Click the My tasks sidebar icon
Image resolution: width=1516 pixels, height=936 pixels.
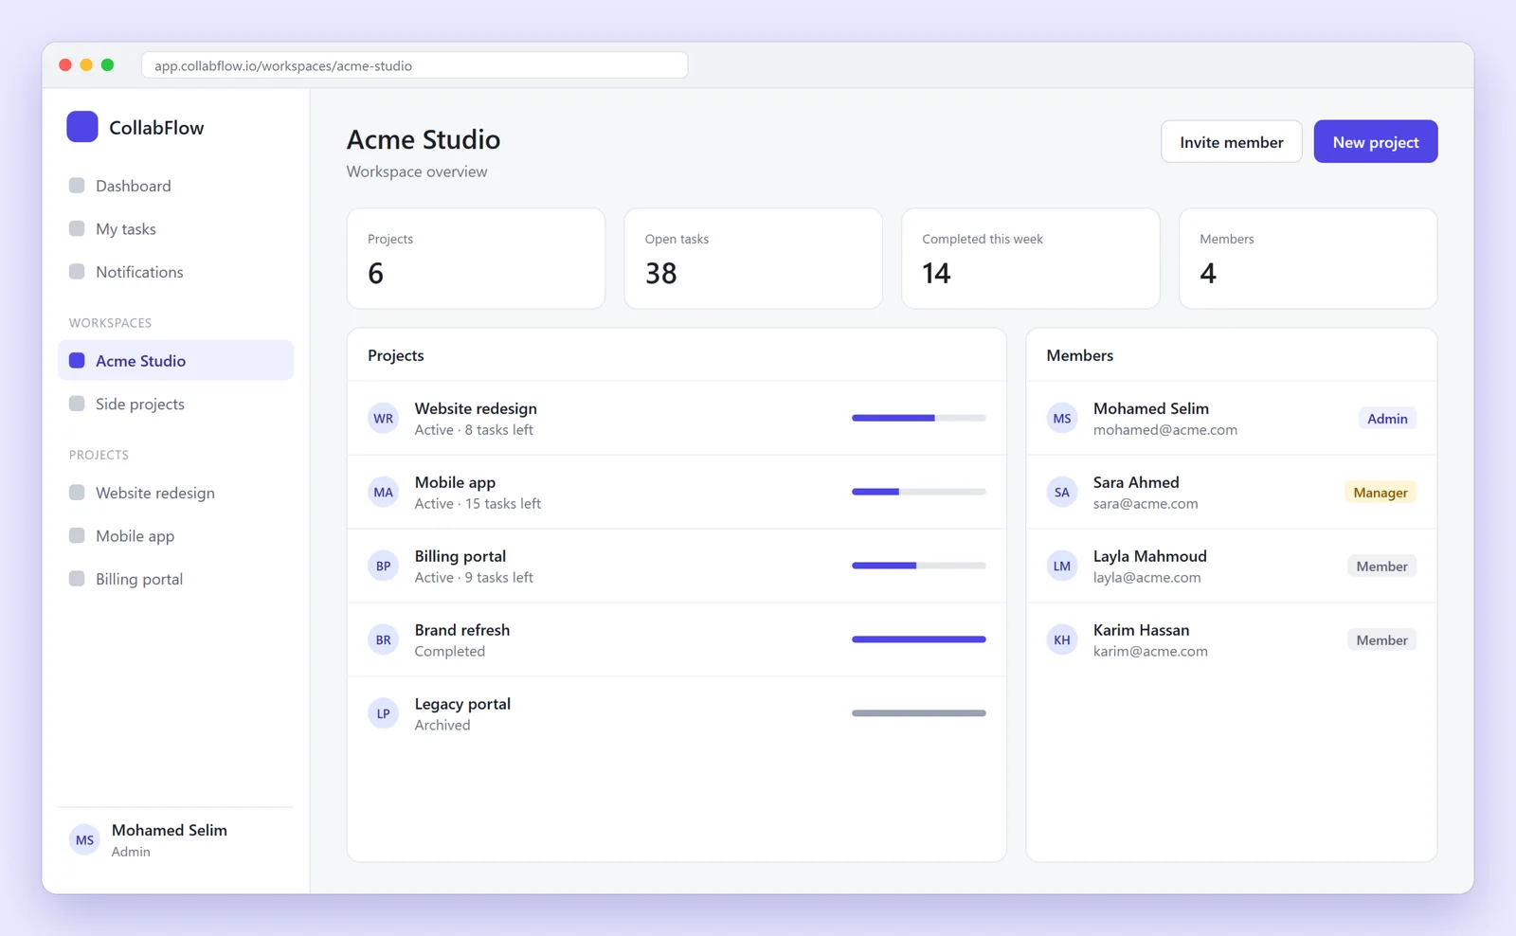pyautogui.click(x=77, y=228)
